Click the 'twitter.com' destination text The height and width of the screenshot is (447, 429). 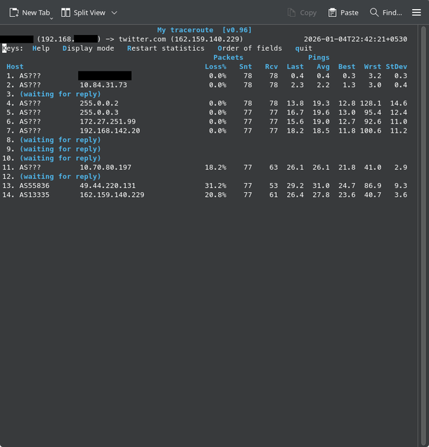[143, 39]
